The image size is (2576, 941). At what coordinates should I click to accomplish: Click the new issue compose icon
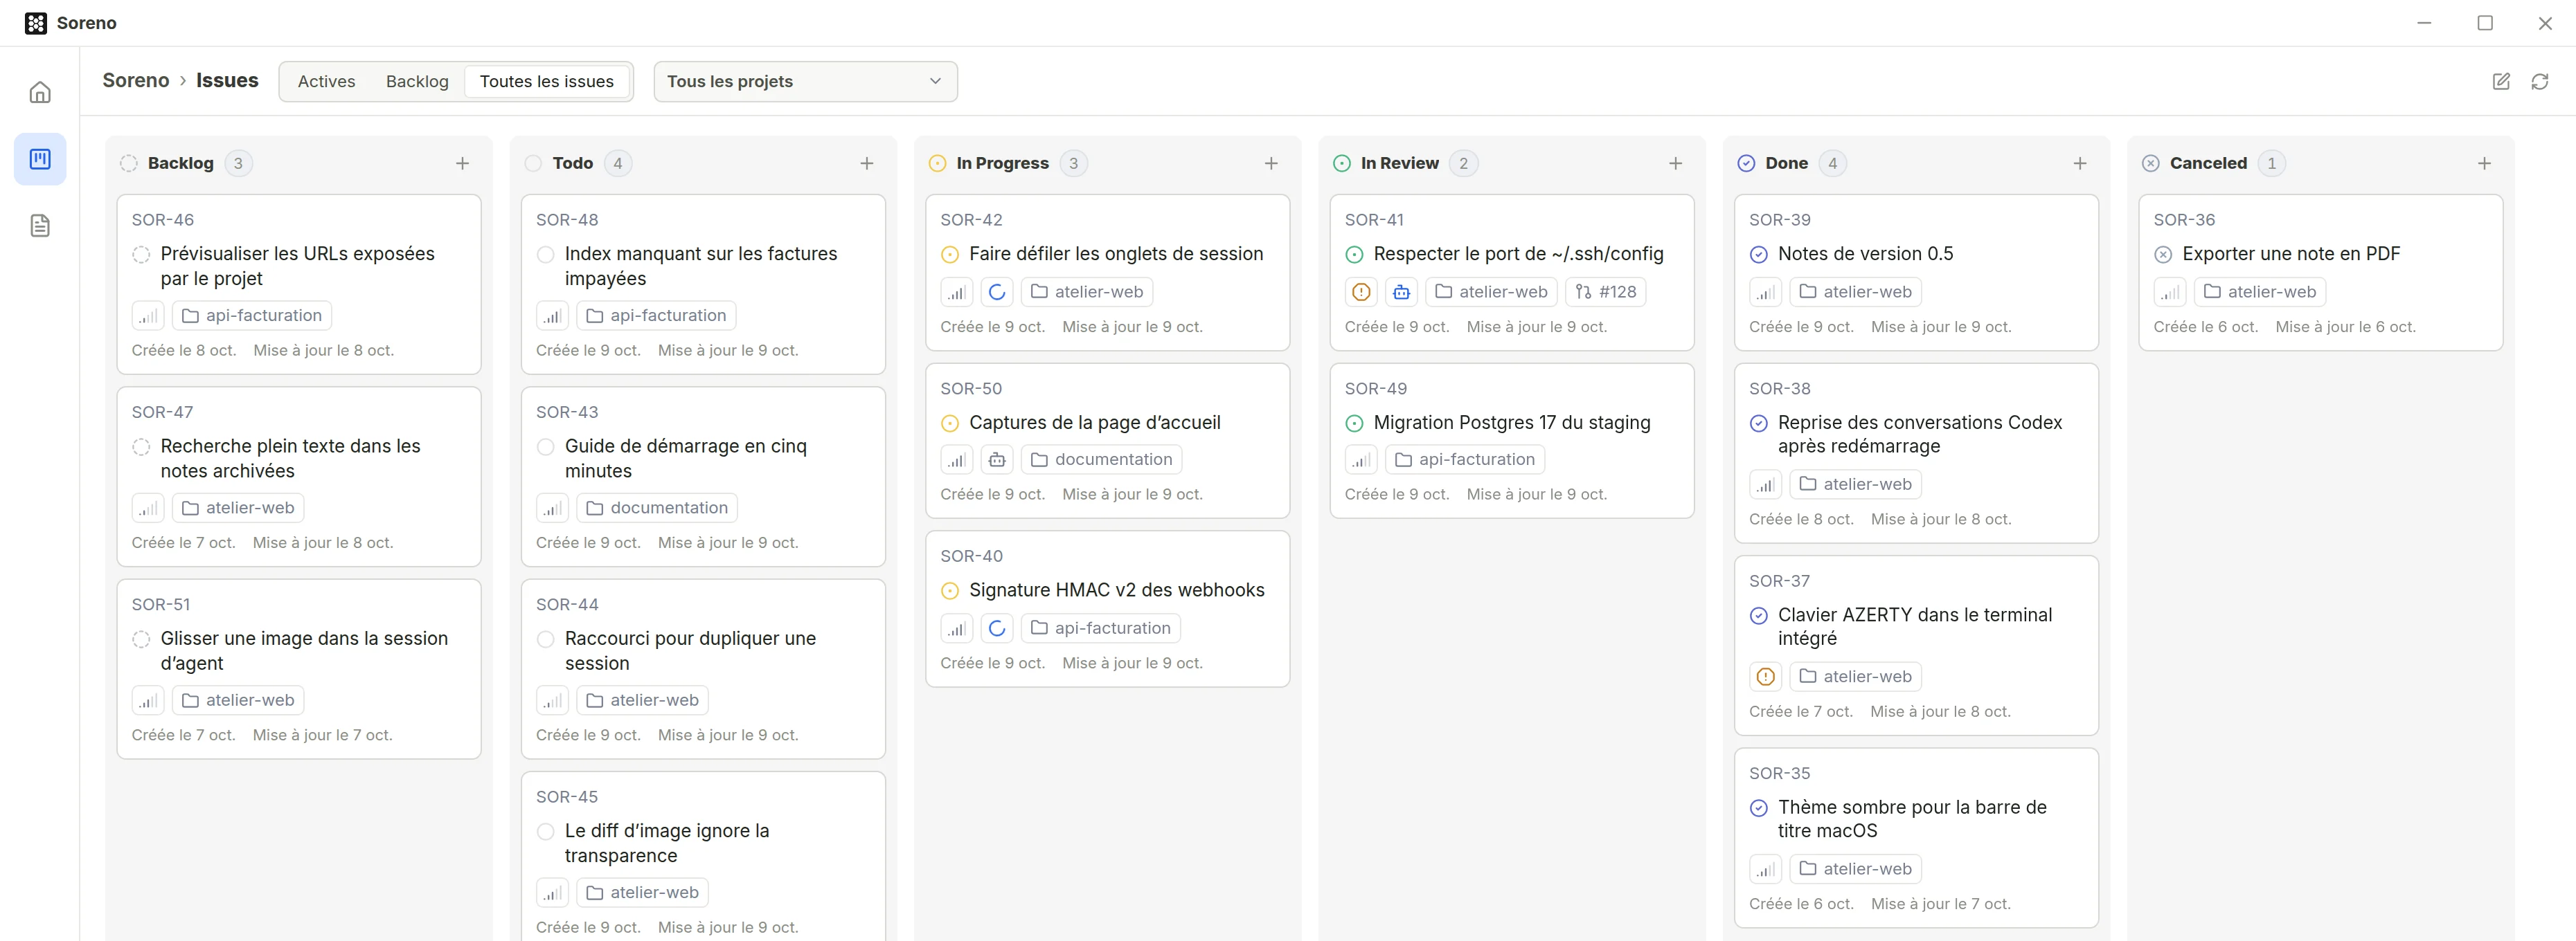[2501, 82]
